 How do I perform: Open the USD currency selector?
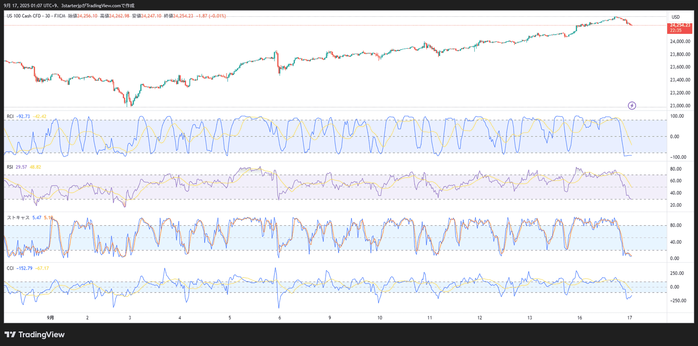tap(675, 17)
